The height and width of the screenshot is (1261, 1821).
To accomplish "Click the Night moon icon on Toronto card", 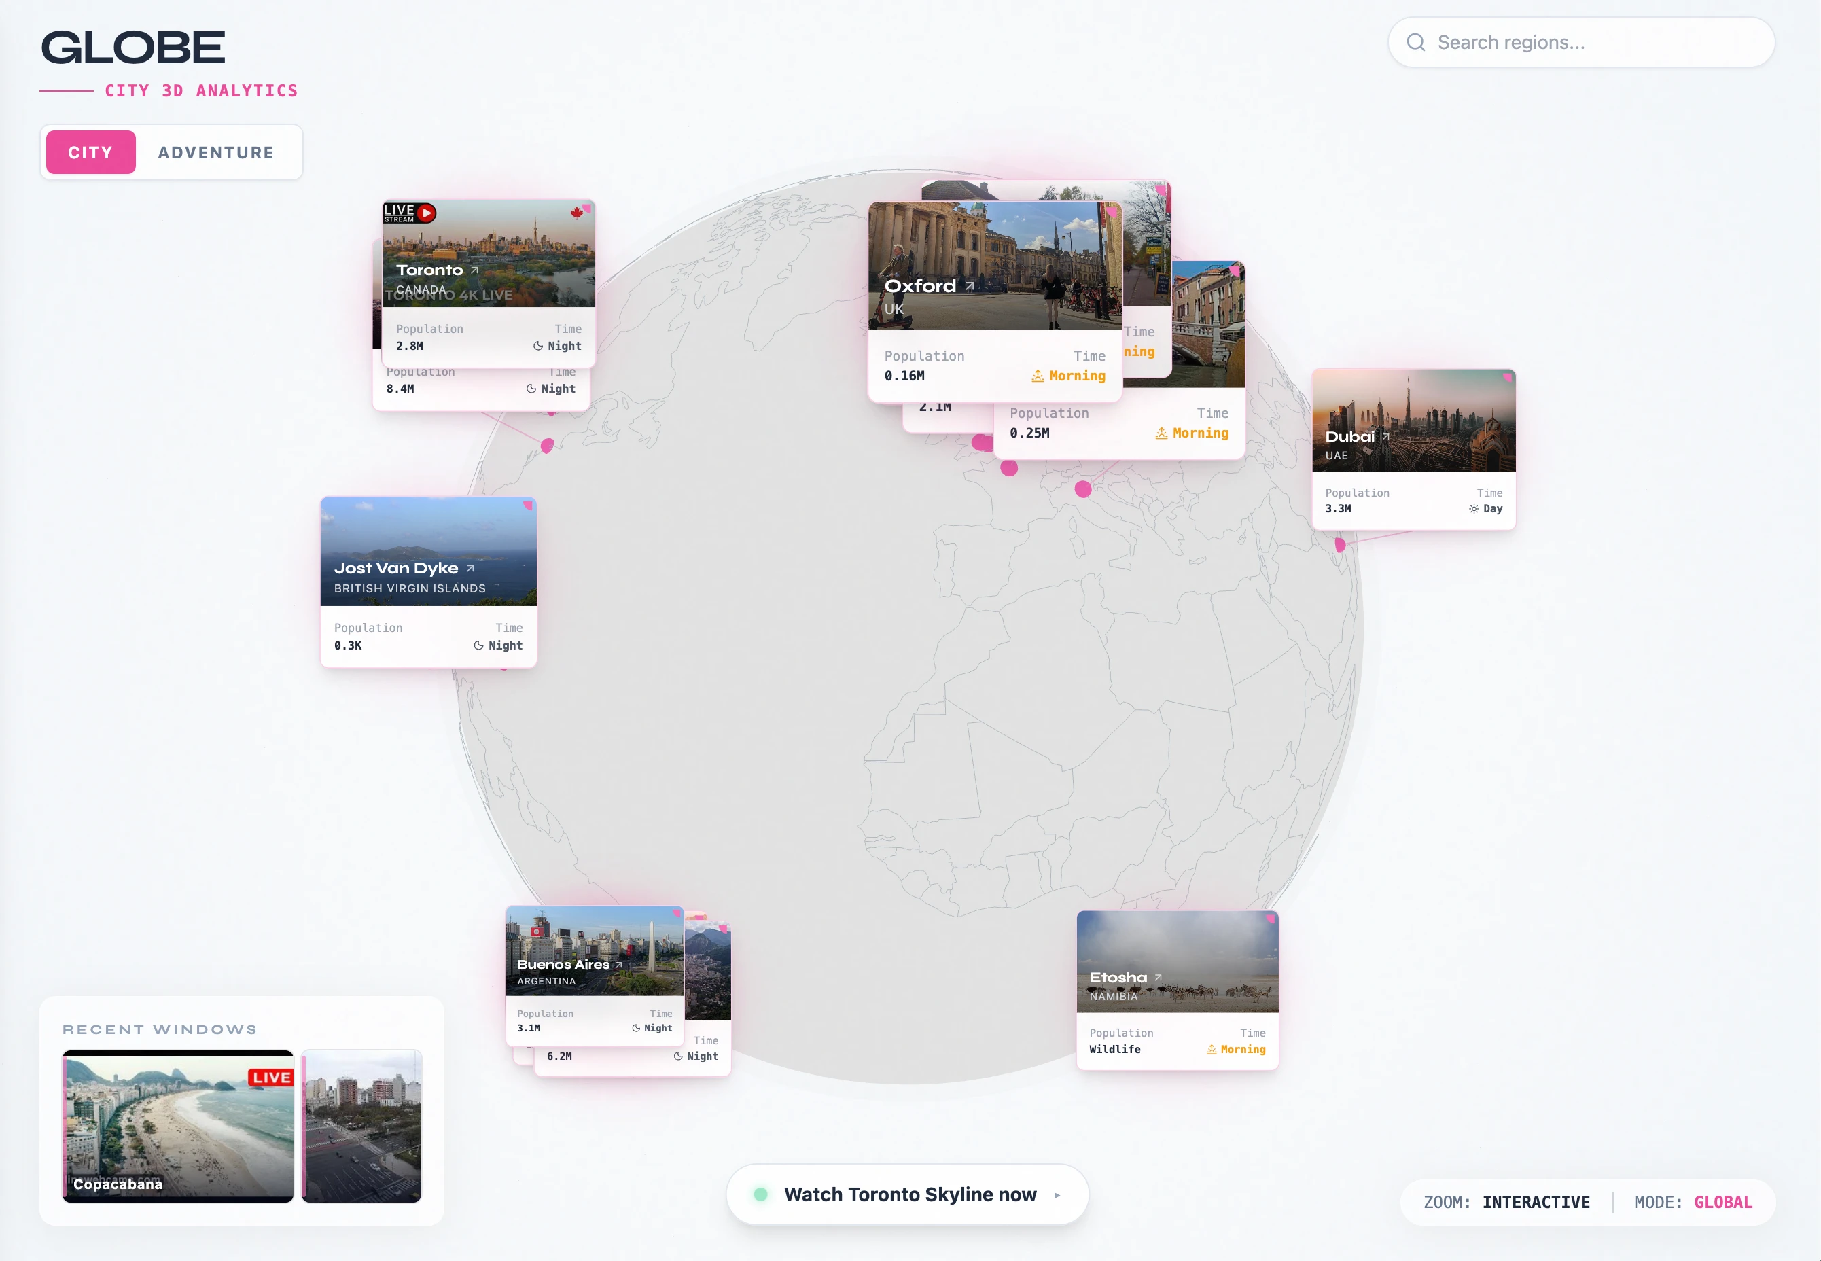I will pyautogui.click(x=538, y=346).
